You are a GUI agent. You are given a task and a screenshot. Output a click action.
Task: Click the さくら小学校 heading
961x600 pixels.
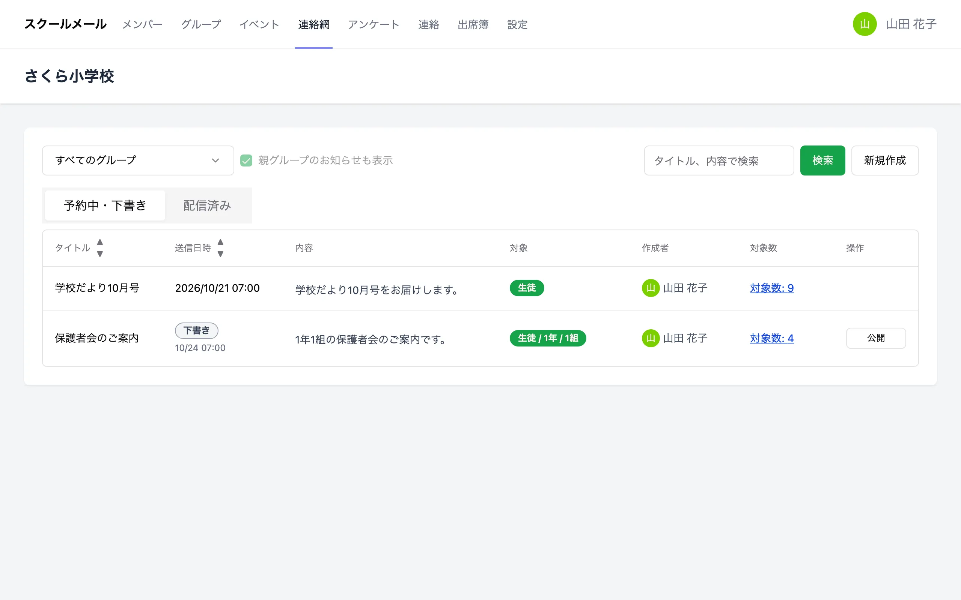(x=69, y=76)
